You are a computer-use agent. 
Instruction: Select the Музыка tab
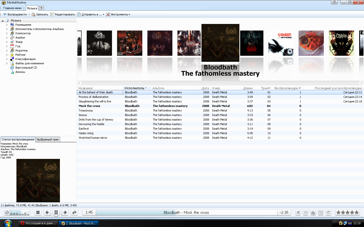coord(32,8)
